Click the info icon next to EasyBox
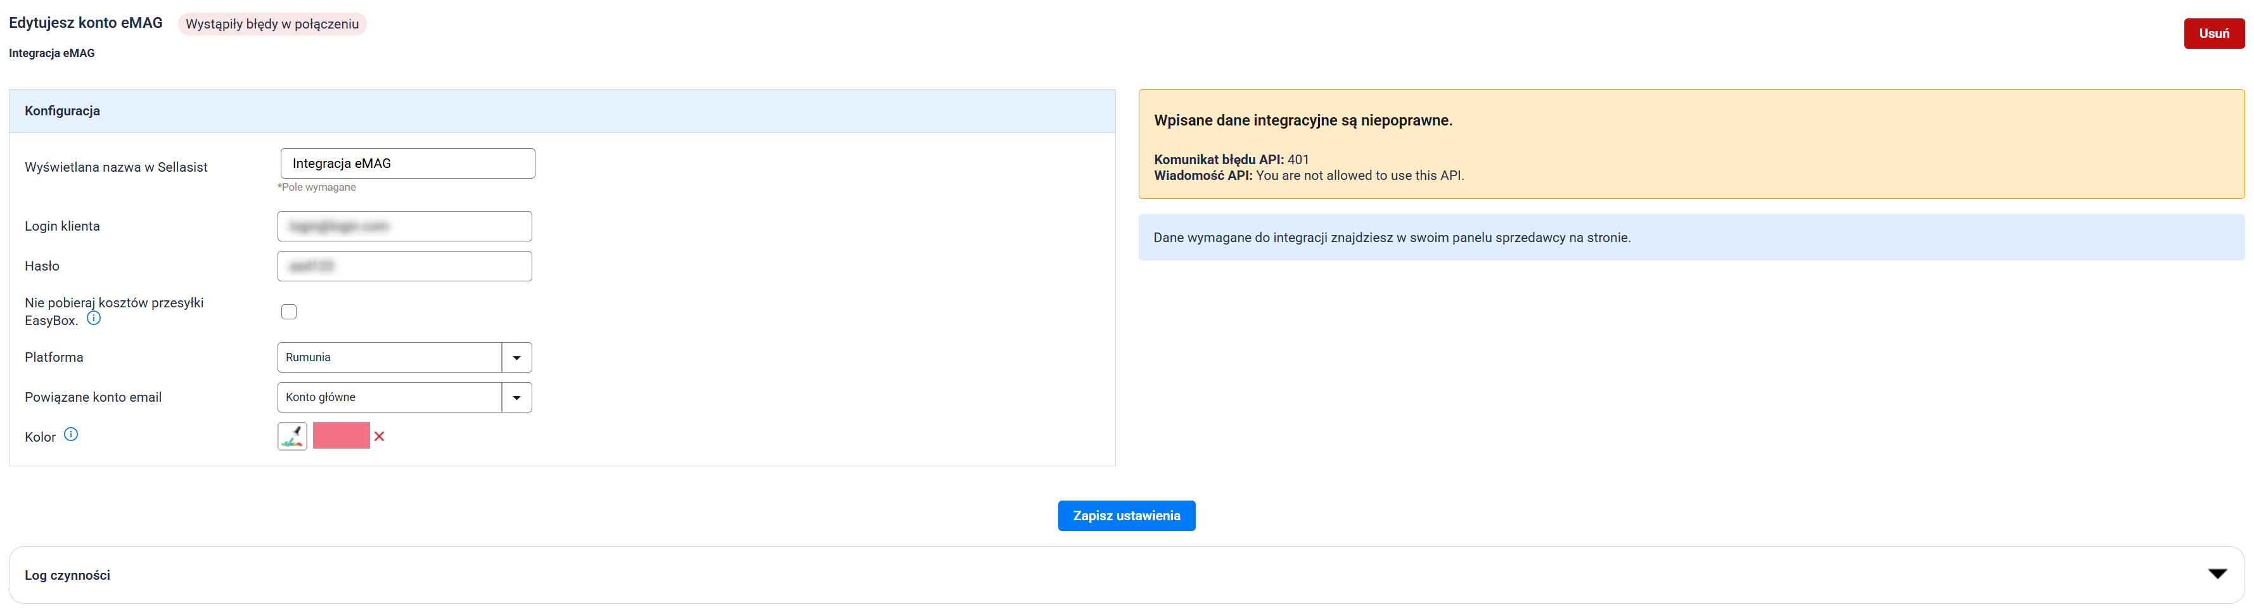Viewport: 2254px width, 614px height. pyautogui.click(x=94, y=318)
